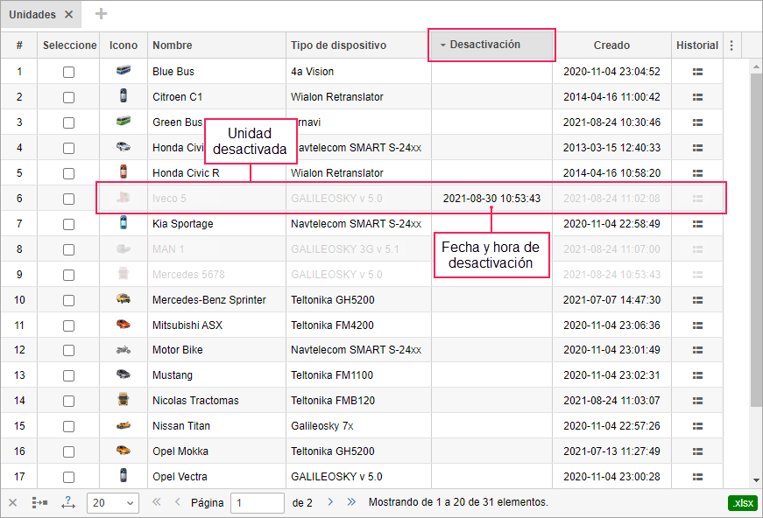Click the column width help icon
The image size is (763, 518).
tap(68, 502)
